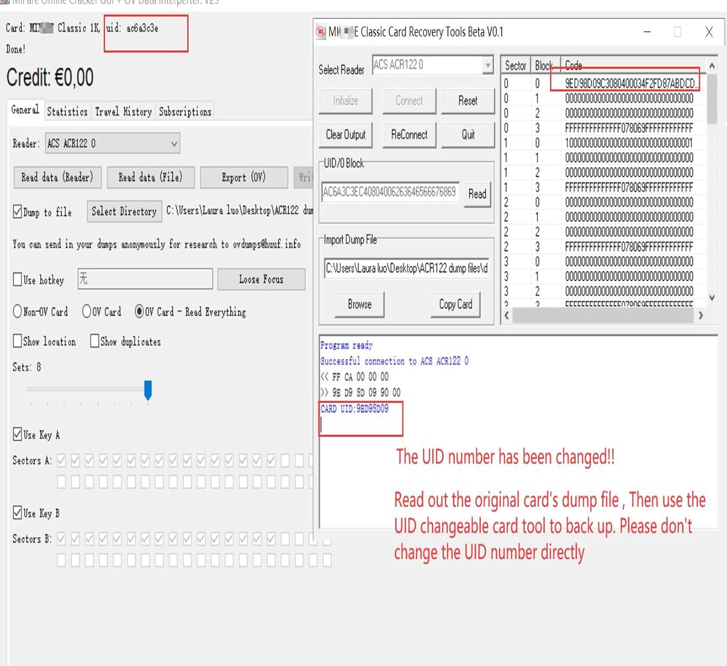This screenshot has width=727, height=666.
Task: Click the UID/0 Block input field
Action: (390, 192)
